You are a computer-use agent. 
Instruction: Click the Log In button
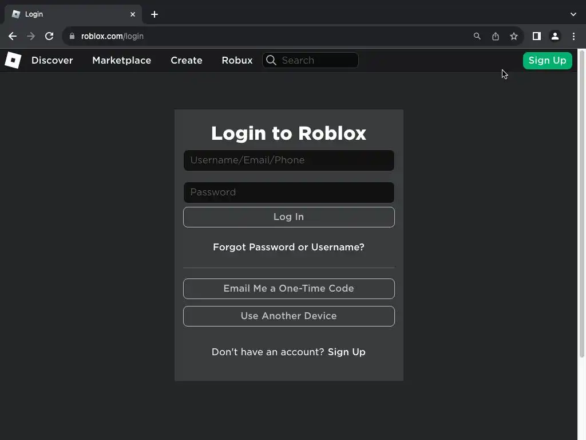coord(289,217)
